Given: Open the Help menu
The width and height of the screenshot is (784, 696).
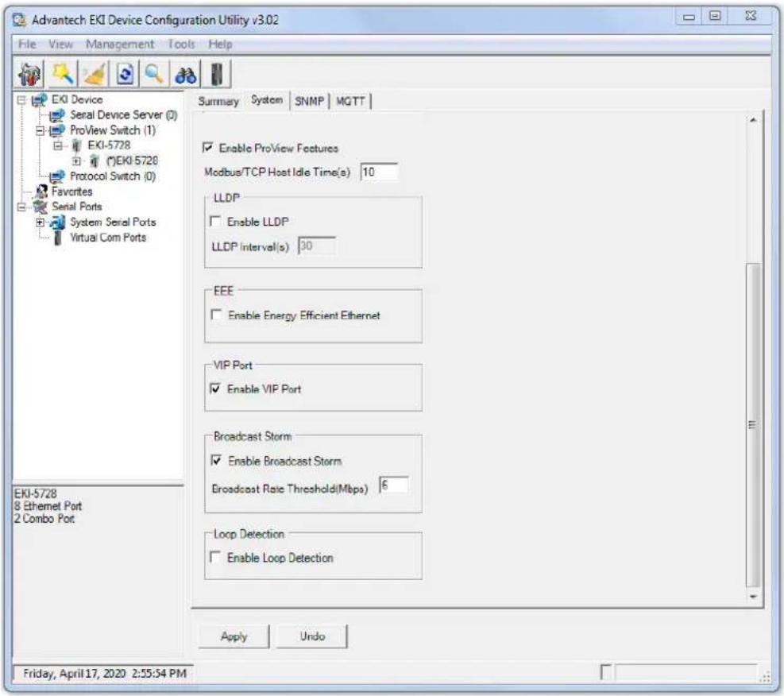Looking at the screenshot, I should coord(221,44).
